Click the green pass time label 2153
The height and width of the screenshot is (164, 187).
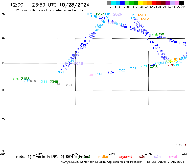pos(25,79)
